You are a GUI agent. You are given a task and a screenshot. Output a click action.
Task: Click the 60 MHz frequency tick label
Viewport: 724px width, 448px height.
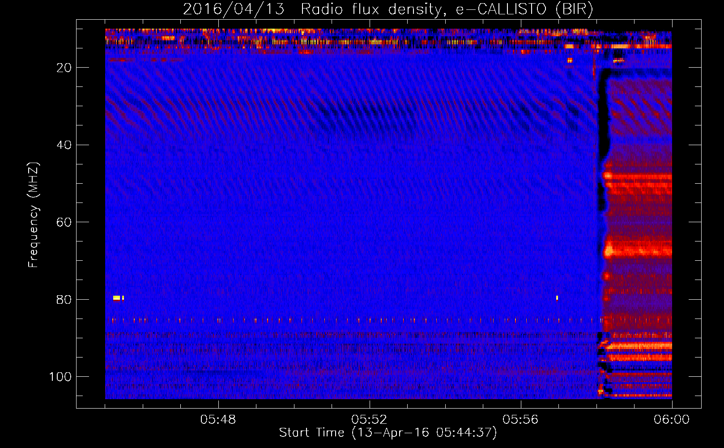point(64,223)
